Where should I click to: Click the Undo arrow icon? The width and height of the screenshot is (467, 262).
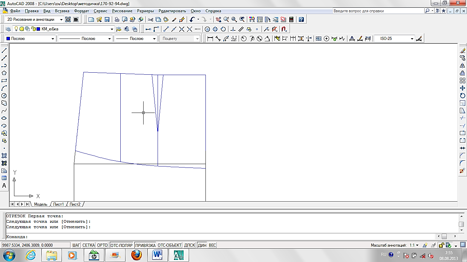[x=192, y=20]
